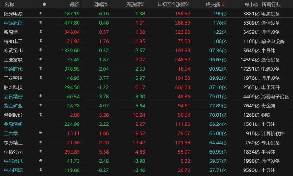Open the 中际旭创 stock name link
Image resolution: width=293 pixels, height=176 pixels.
pos(13,23)
